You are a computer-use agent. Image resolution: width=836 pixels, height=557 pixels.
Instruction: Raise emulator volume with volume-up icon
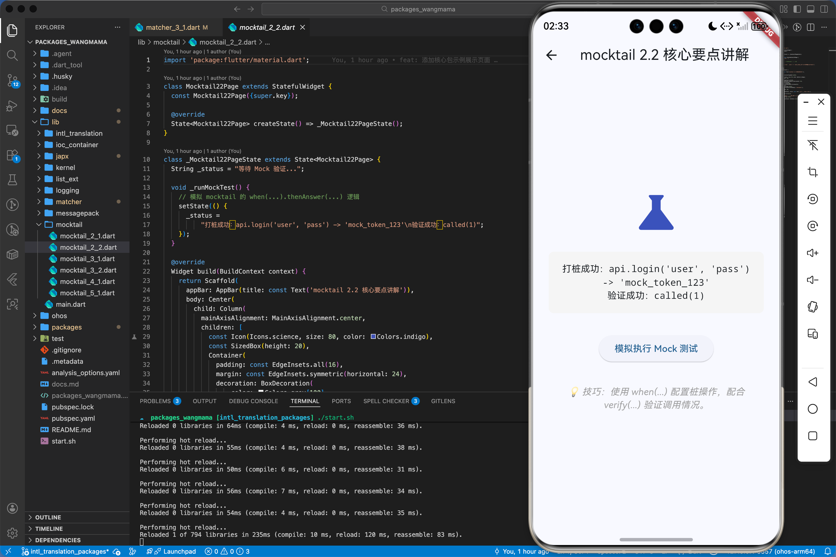812,253
